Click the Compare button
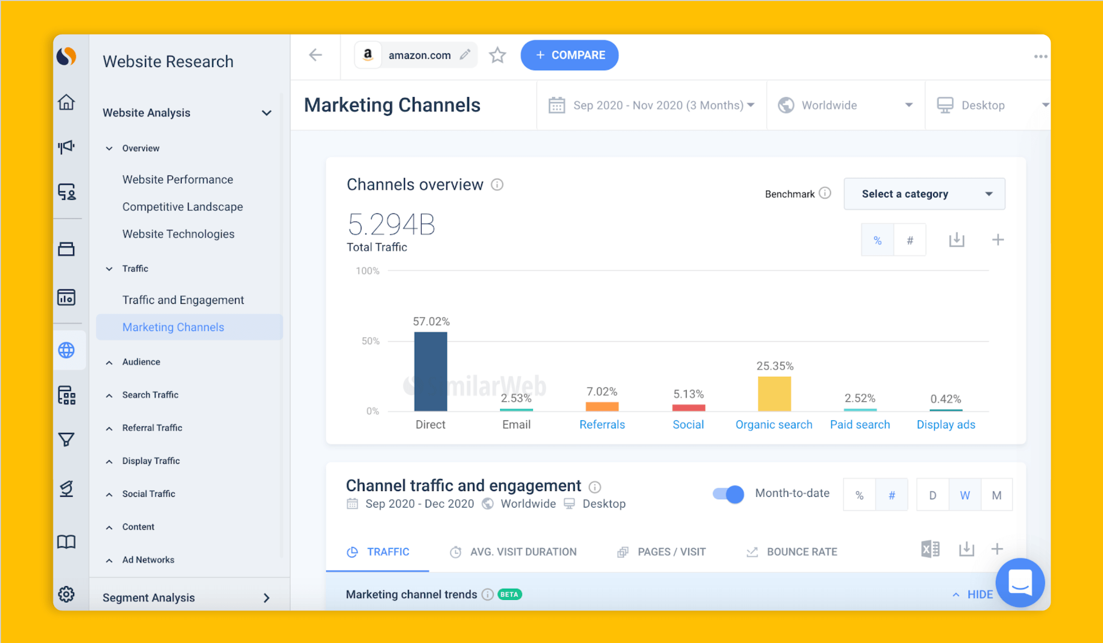The height and width of the screenshot is (643, 1103). tap(569, 55)
